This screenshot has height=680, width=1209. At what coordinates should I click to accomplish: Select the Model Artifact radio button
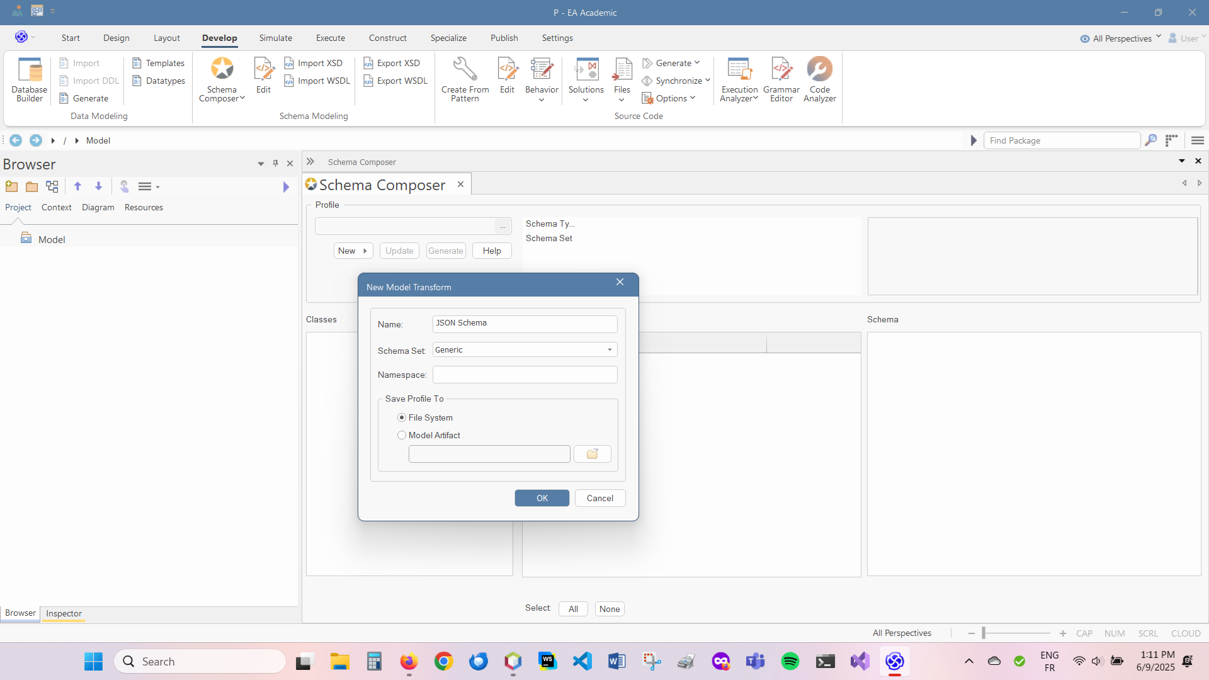coord(402,435)
